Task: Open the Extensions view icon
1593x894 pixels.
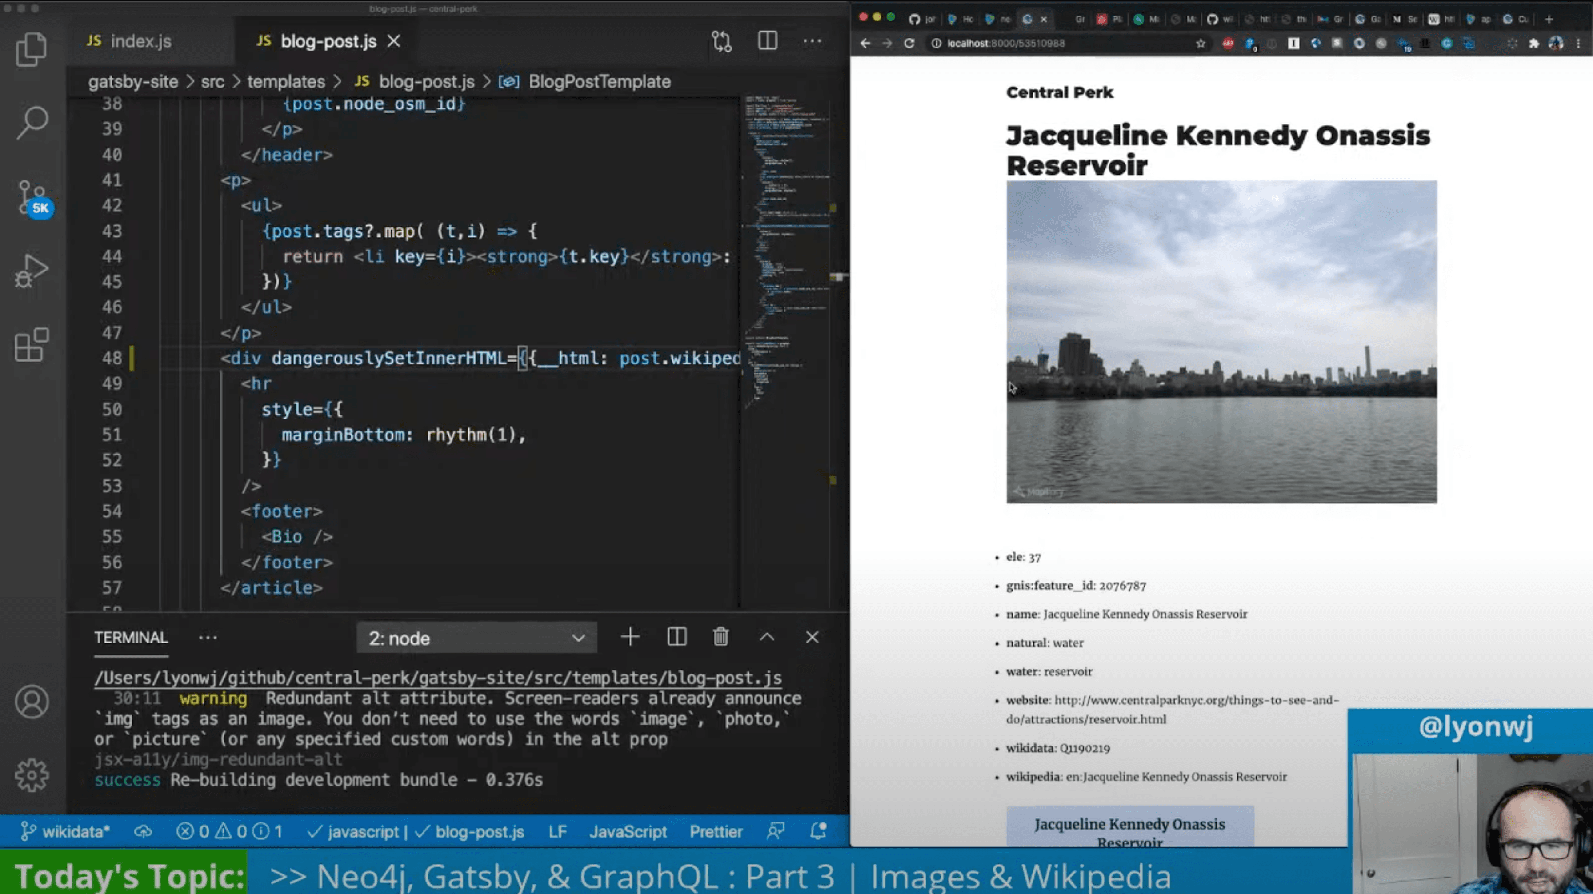Action: (x=31, y=344)
